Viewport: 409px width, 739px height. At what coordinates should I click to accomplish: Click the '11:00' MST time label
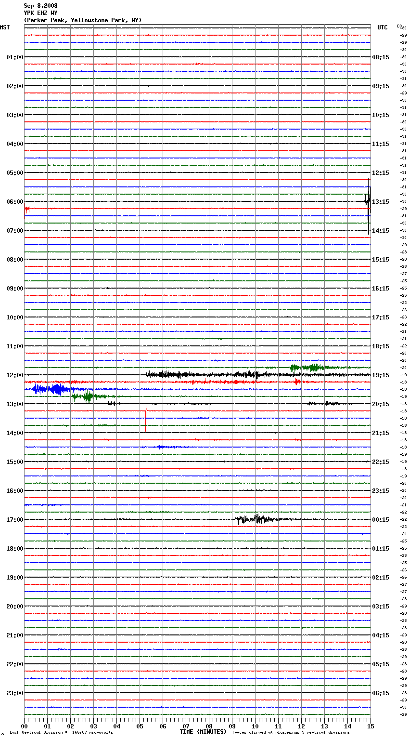tap(15, 346)
